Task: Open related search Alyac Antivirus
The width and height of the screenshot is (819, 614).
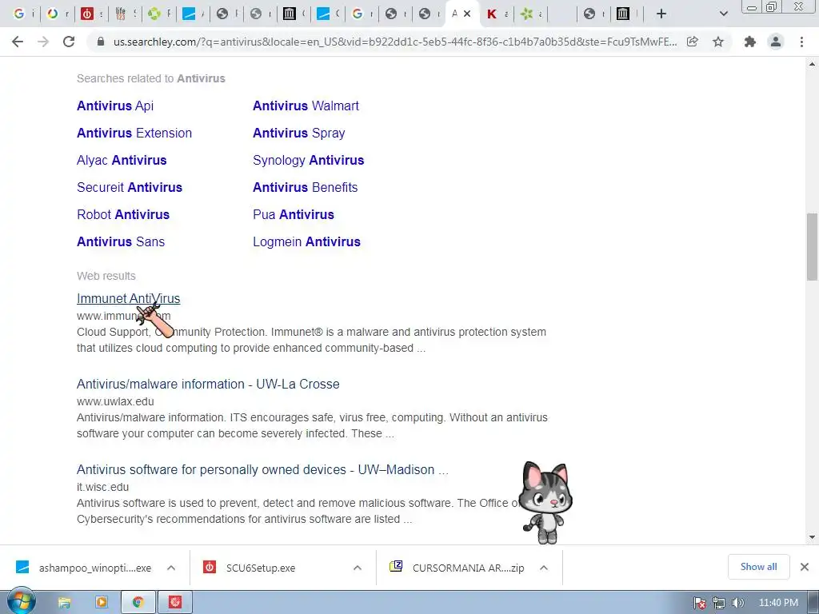Action: (x=122, y=160)
